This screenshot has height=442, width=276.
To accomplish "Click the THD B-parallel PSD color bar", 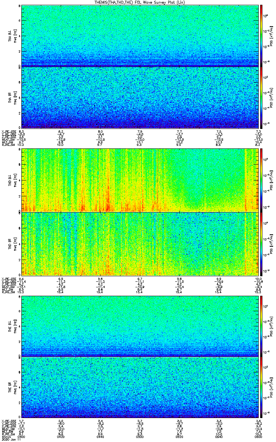I will click(x=261, y=243).
